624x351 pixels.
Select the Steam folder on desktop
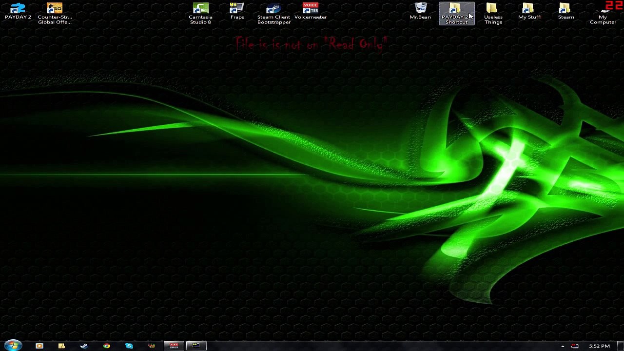(566, 12)
